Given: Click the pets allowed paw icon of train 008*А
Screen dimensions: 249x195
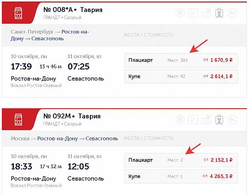Looking at the screenshot, I should point(206,13).
